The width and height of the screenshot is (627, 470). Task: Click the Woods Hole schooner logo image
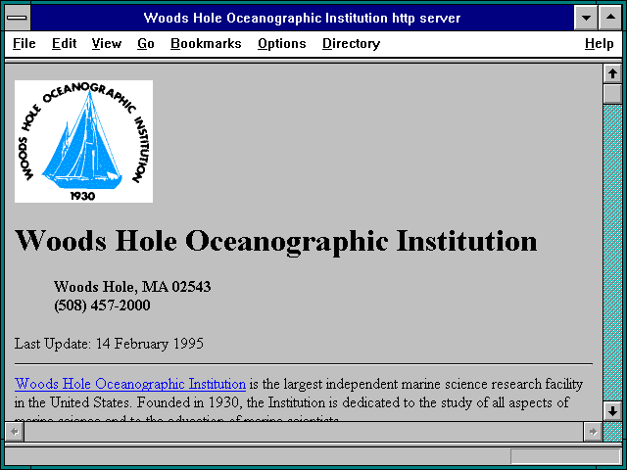(x=83, y=141)
